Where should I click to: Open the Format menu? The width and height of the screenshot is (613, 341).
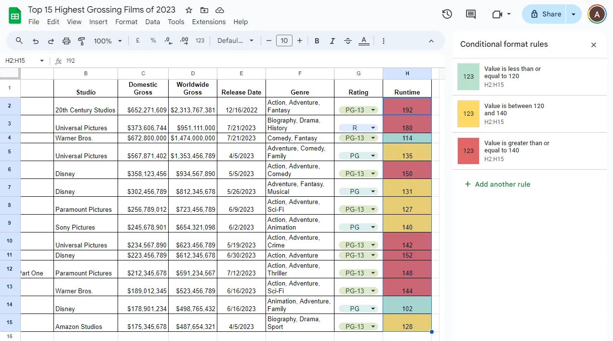[x=126, y=22]
